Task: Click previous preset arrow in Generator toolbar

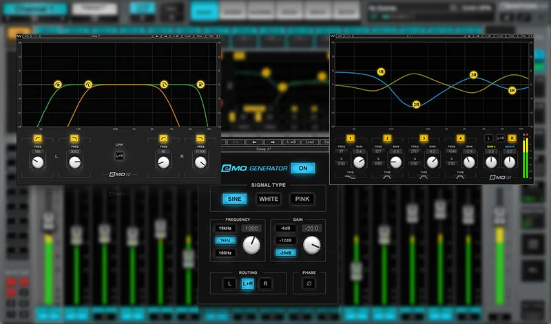Action: tap(254, 142)
